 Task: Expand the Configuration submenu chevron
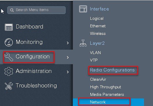[x=68, y=58]
